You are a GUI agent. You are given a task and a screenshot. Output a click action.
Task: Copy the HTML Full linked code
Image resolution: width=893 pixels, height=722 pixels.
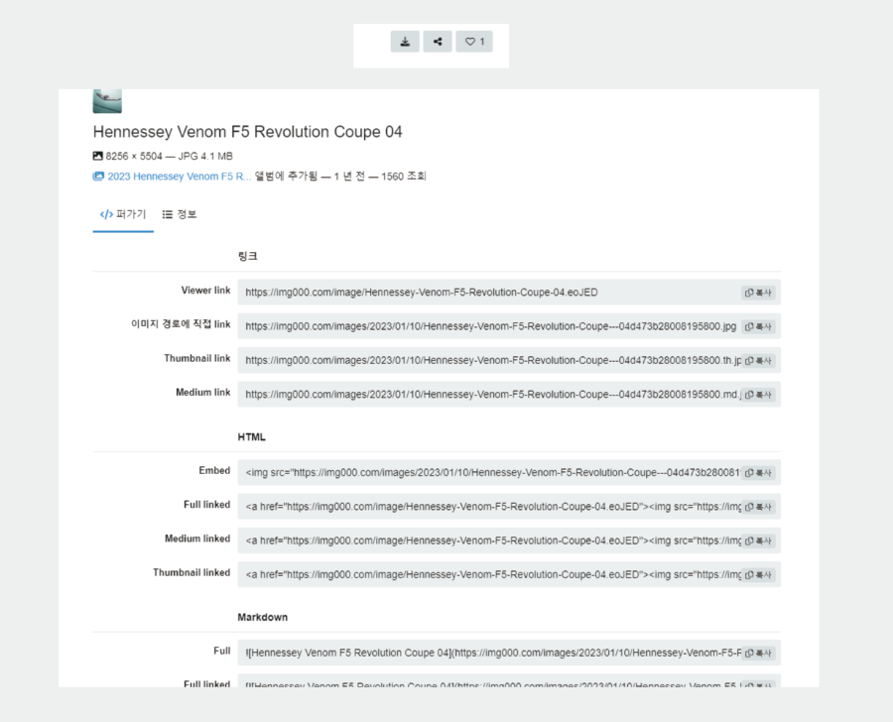pos(758,507)
